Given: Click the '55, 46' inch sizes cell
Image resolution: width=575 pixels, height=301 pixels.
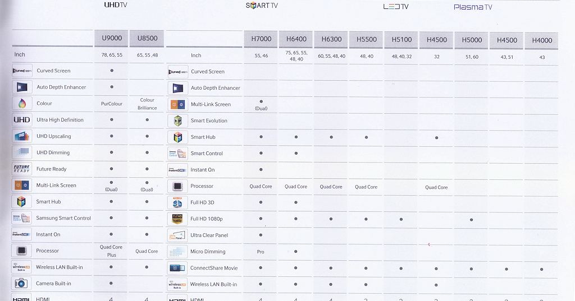Looking at the screenshot, I should [261, 55].
